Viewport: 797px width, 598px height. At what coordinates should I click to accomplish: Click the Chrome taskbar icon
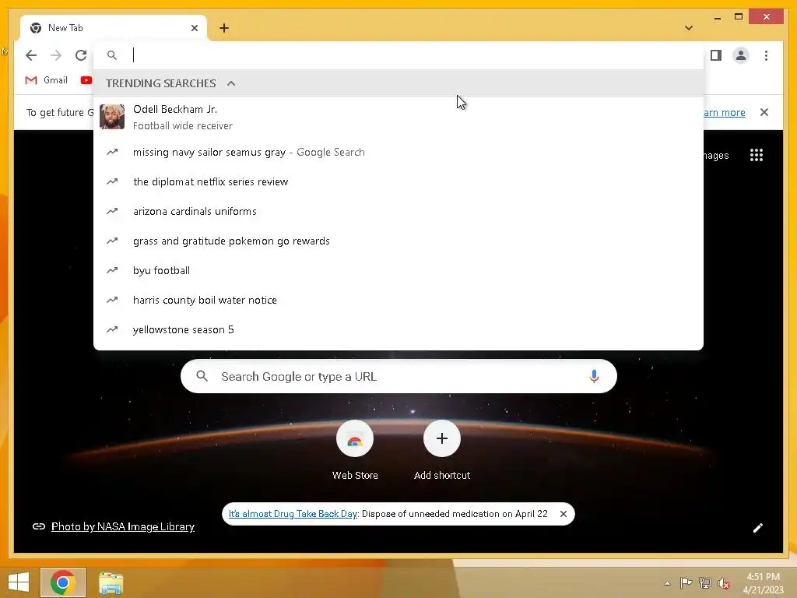point(62,582)
